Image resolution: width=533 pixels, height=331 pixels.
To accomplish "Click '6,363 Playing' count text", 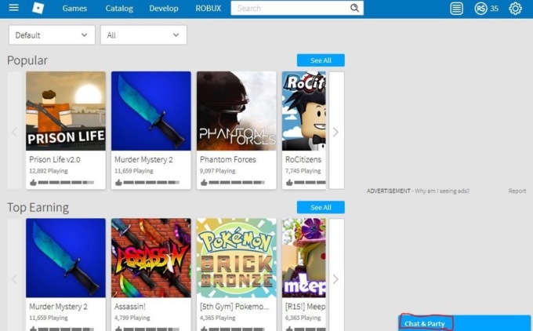I will (303, 318).
